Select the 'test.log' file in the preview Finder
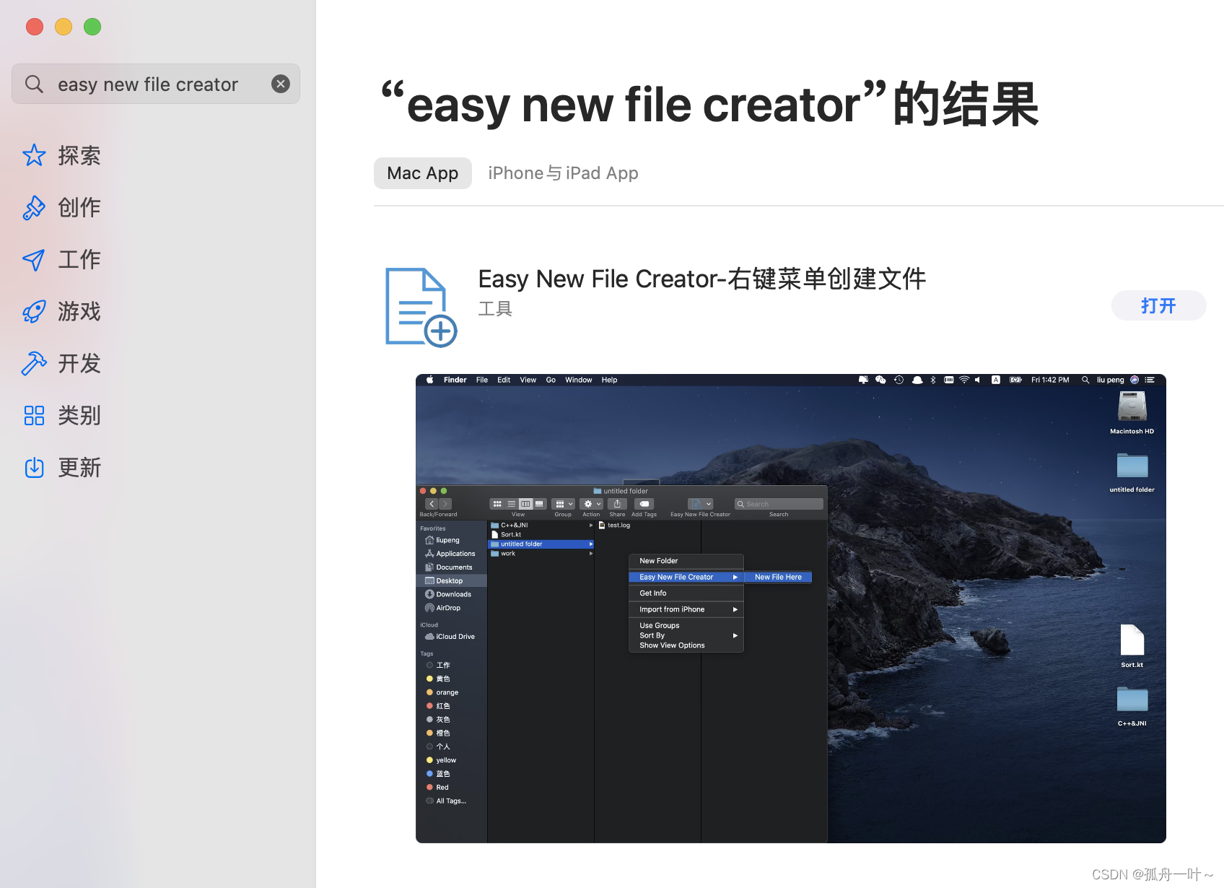1224x888 pixels. point(614,526)
